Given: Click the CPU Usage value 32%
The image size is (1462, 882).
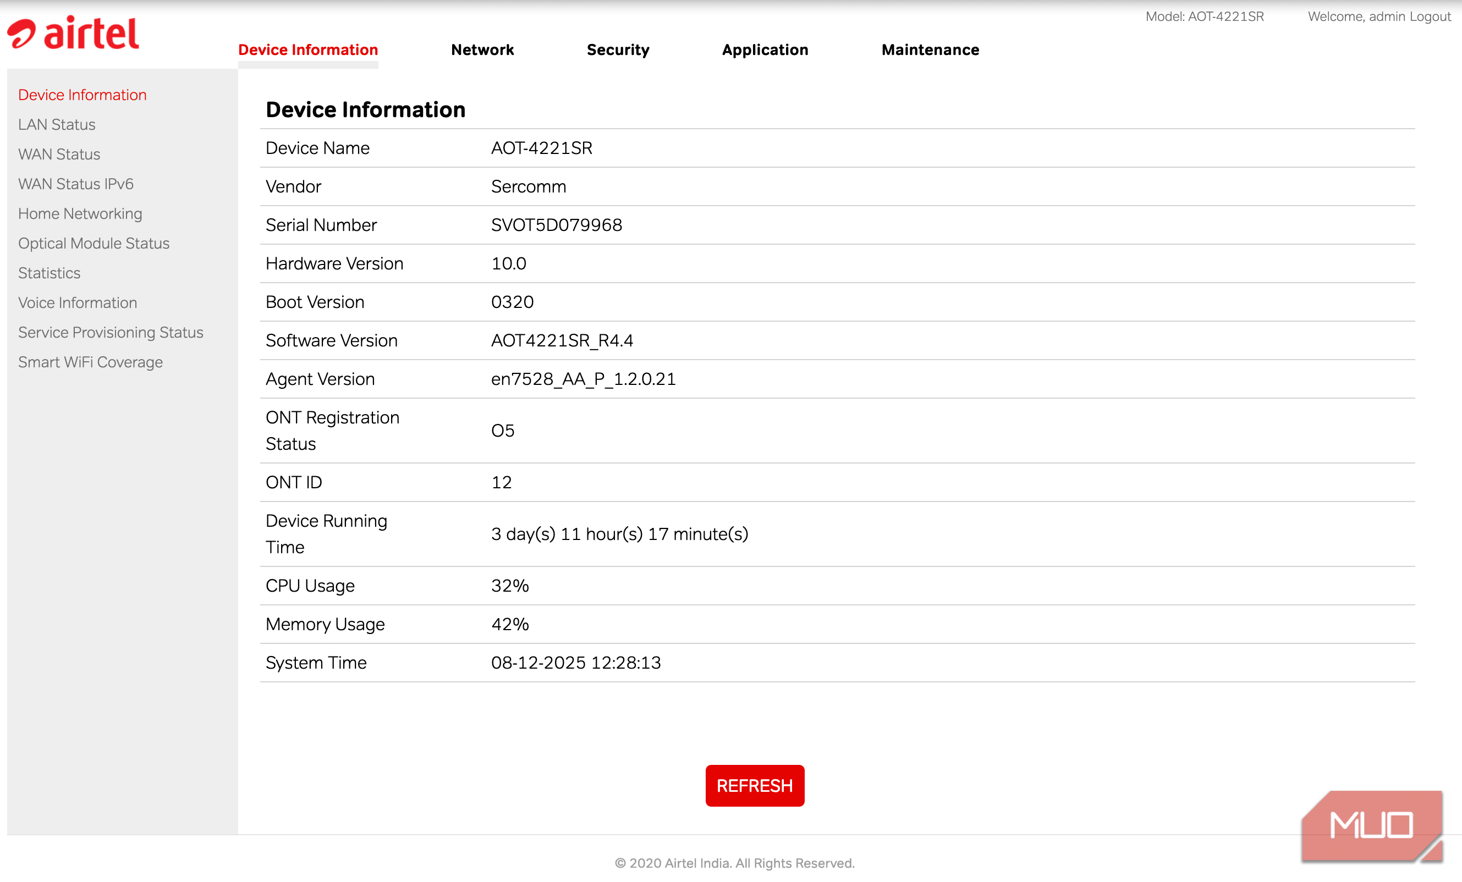Looking at the screenshot, I should pyautogui.click(x=510, y=586).
